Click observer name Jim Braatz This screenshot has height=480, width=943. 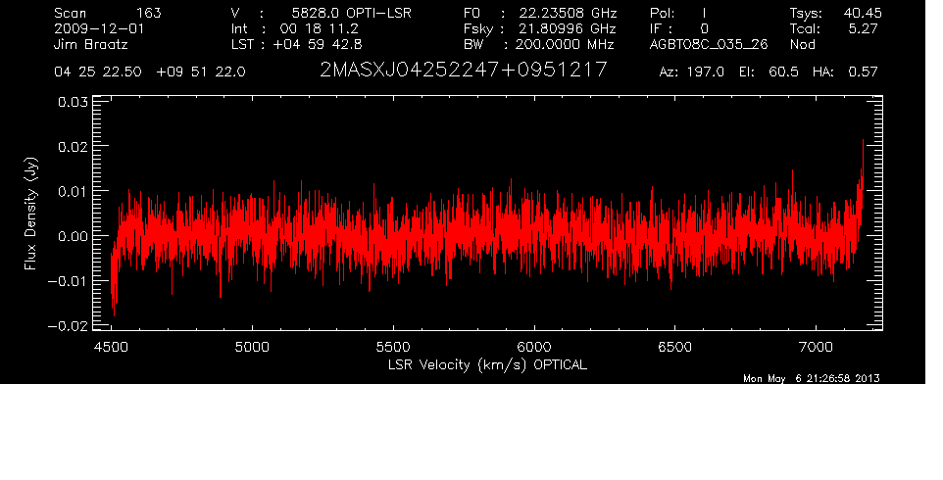click(x=91, y=44)
